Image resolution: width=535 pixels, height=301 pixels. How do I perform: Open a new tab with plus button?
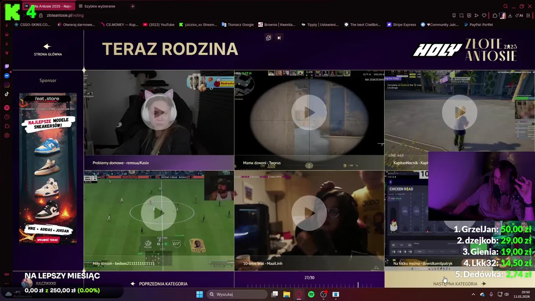(x=132, y=6)
